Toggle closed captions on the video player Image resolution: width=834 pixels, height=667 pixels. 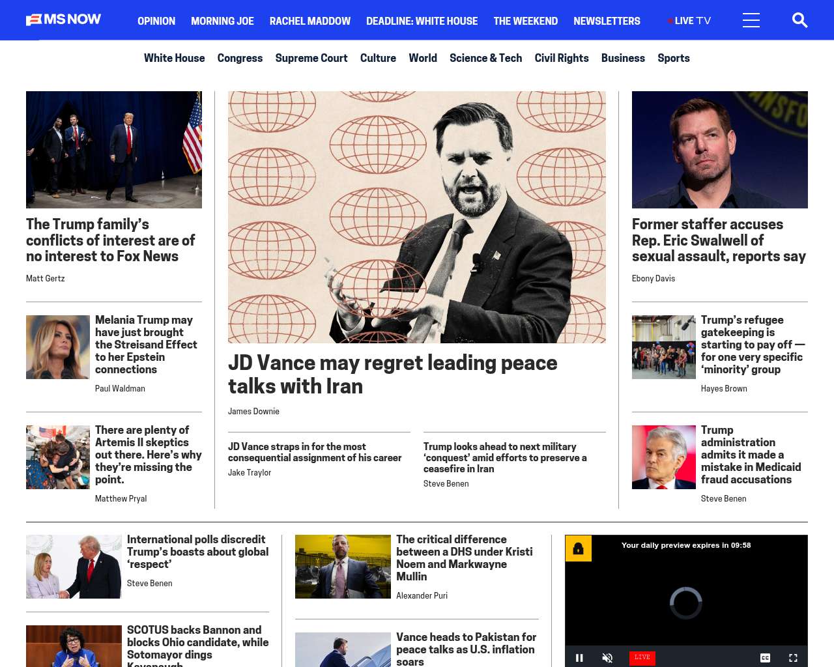(765, 658)
